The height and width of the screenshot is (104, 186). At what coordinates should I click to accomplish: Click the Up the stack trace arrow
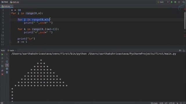(x=7, y=54)
